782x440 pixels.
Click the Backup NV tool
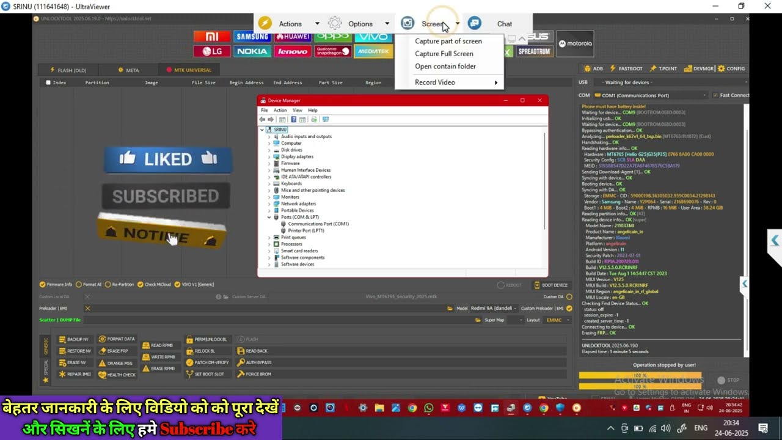coord(75,339)
